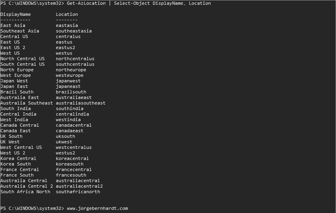Image resolution: width=336 pixels, height=213 pixels.
Task: Click the Canada Central display name
Action: click(20, 125)
